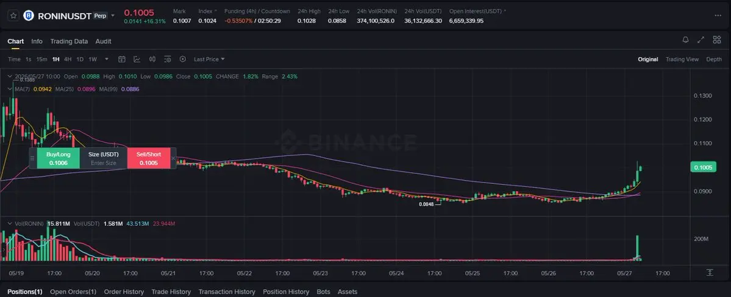Open the Transaction History tab
The height and width of the screenshot is (297, 731).
click(x=227, y=292)
